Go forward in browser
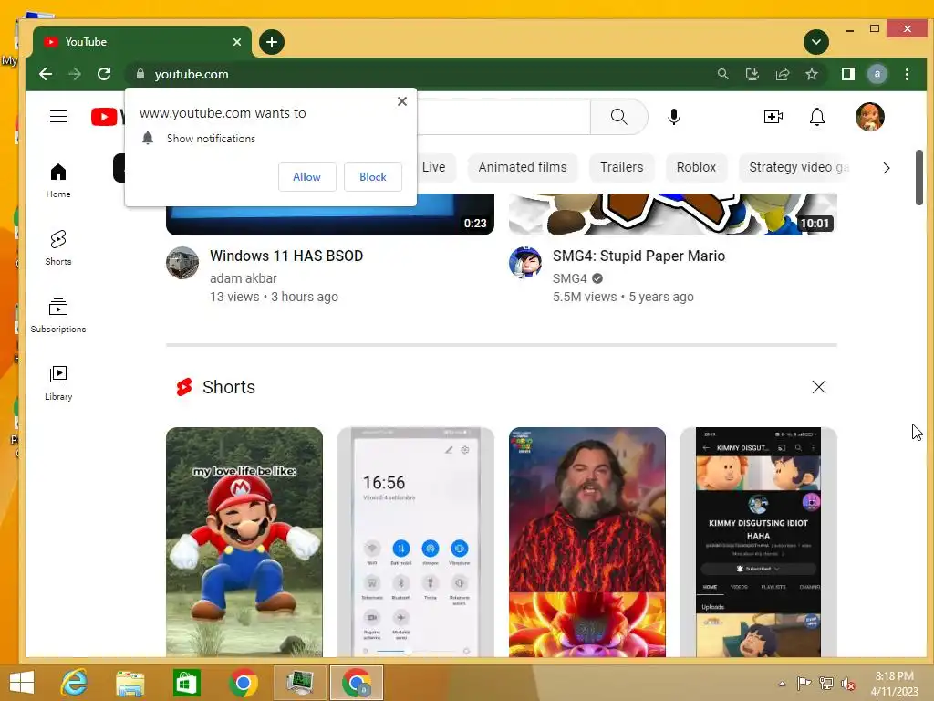 tap(75, 74)
